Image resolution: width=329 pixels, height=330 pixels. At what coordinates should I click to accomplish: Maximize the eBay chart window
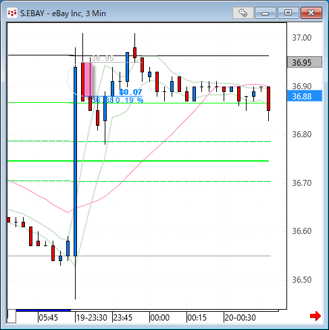click(288, 13)
